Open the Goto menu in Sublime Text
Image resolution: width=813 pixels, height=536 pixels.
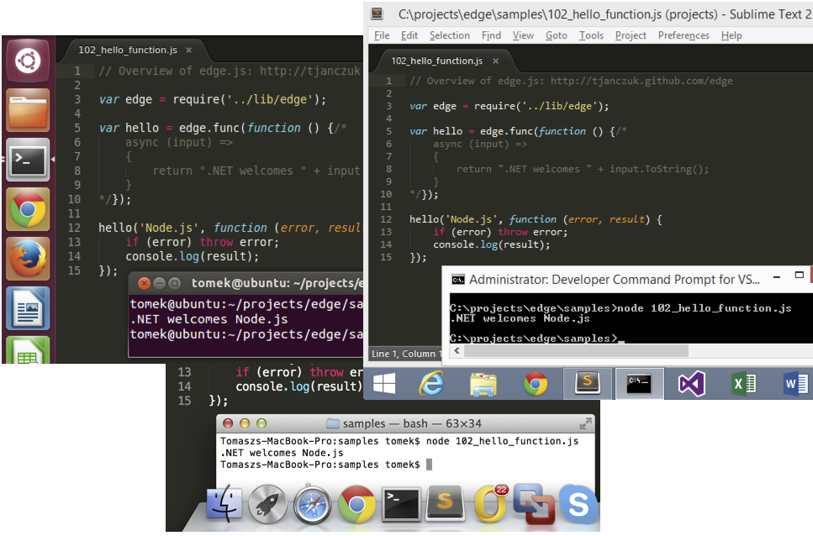(557, 35)
